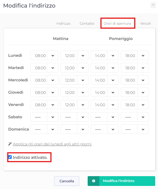Click the Modifica l'indirizzo dialog title
The height and width of the screenshot is (189, 158).
(29, 6)
